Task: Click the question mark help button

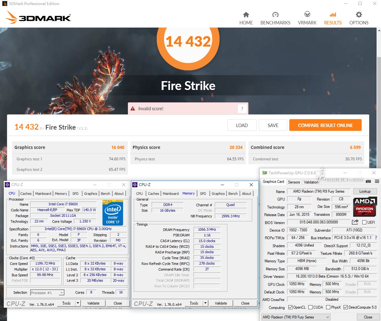Action: pyautogui.click(x=242, y=109)
